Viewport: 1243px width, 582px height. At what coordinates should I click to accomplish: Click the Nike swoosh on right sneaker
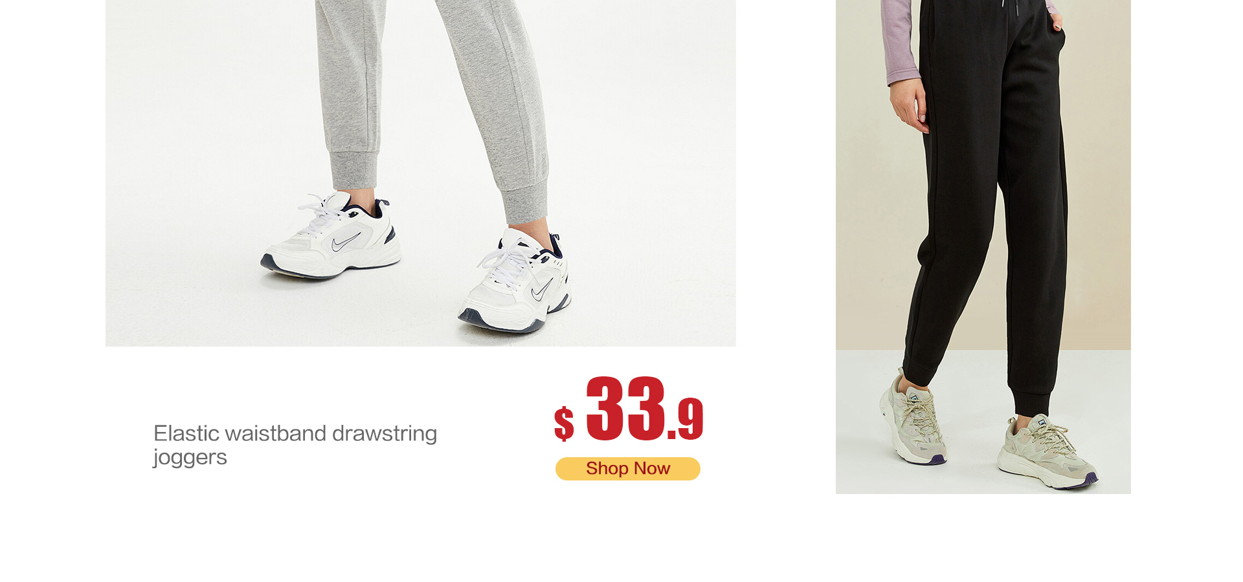click(543, 288)
